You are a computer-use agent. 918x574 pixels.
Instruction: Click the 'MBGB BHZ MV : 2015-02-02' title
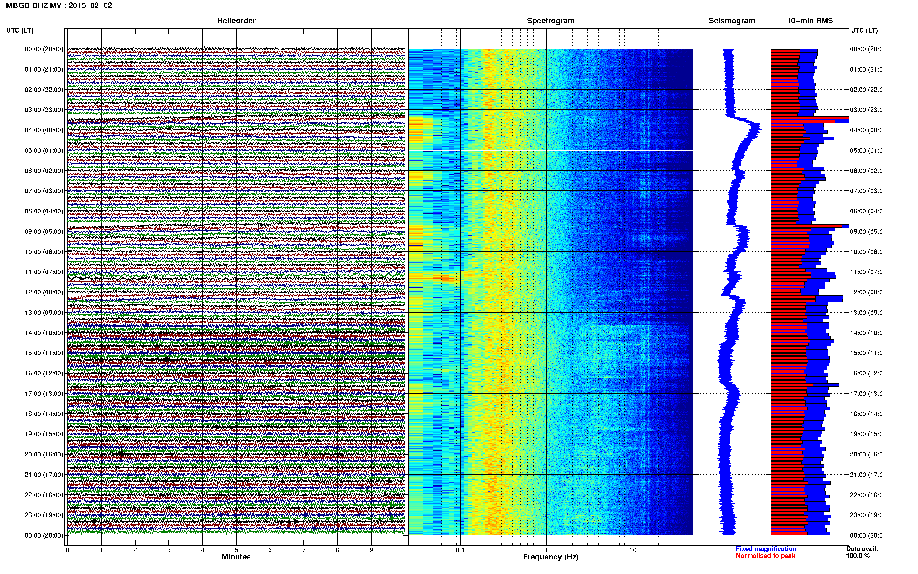59,5
